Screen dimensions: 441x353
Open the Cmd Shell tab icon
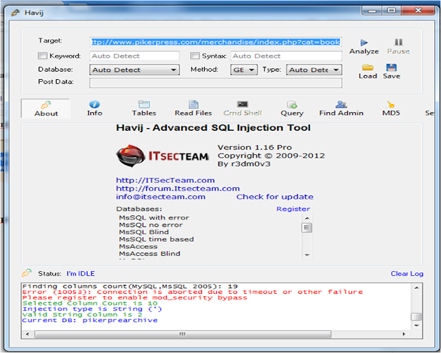click(x=243, y=104)
